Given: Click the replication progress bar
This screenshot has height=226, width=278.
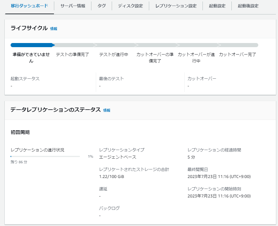Looking at the screenshot, I should [x=45, y=156].
